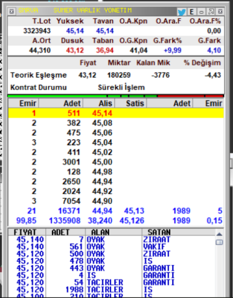Select trade of 54 lots by TACIRLER
This screenshot has height=298, width=233.
click(112, 283)
